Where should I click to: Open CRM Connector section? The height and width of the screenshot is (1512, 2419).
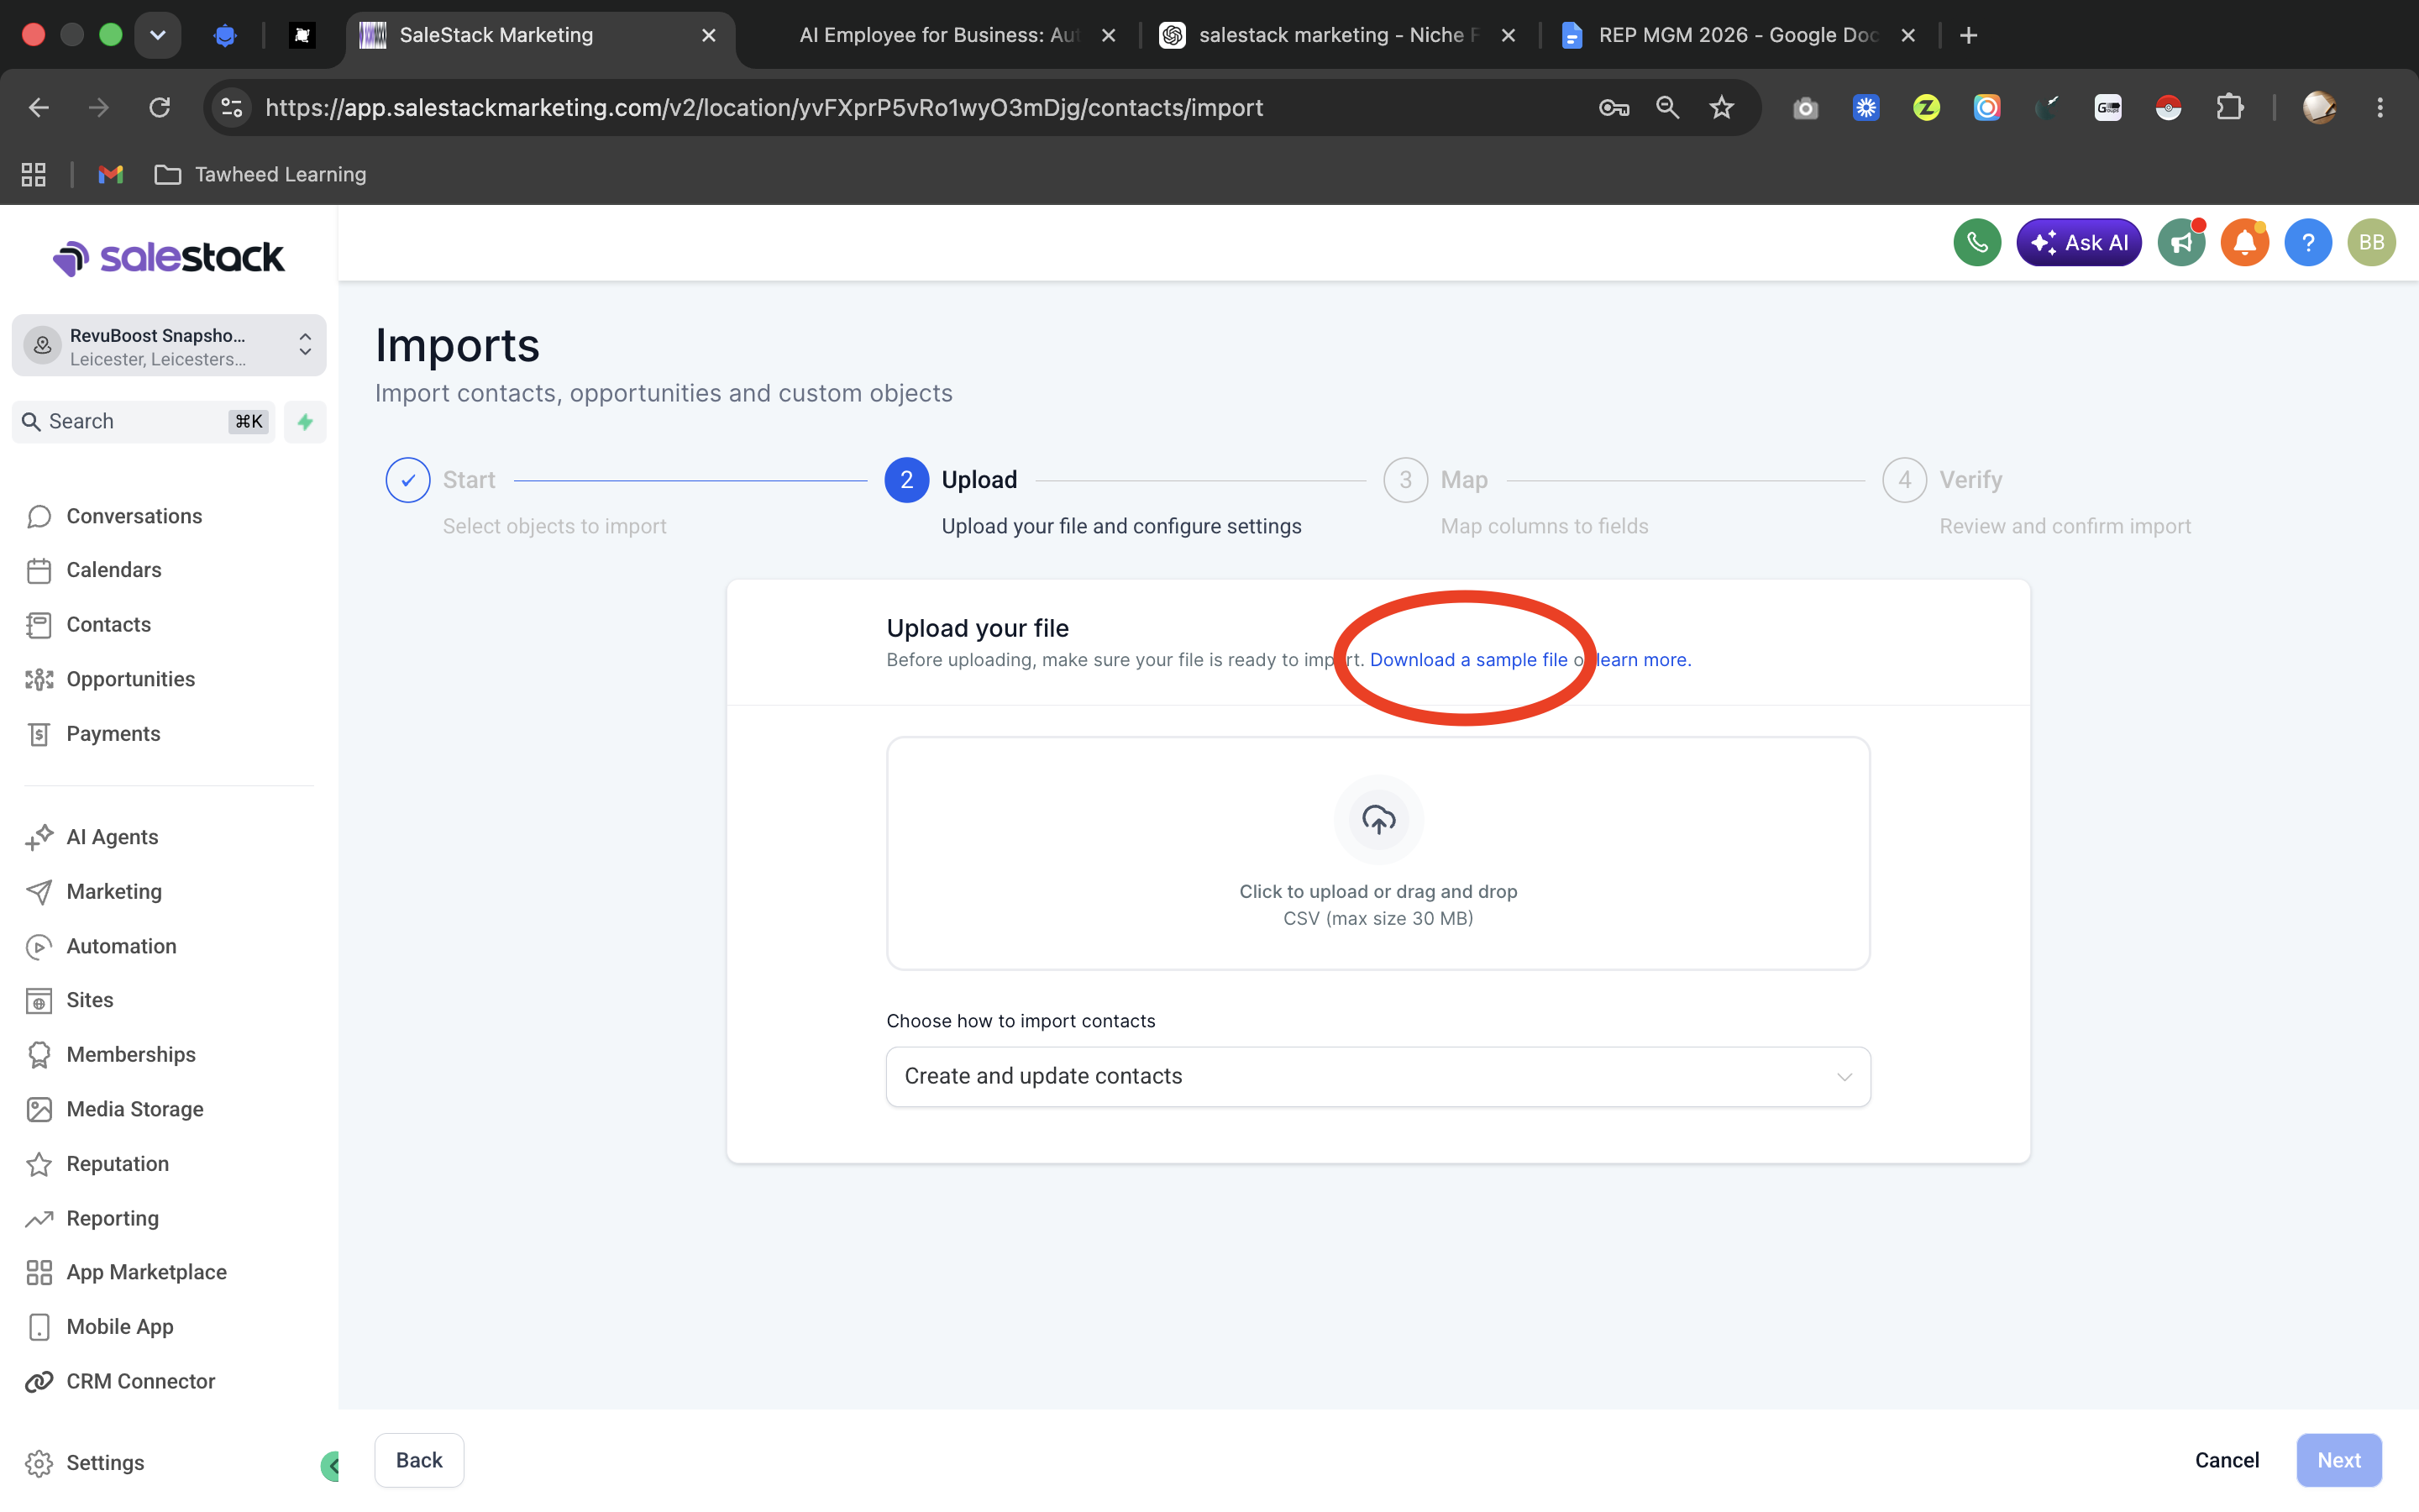[140, 1381]
